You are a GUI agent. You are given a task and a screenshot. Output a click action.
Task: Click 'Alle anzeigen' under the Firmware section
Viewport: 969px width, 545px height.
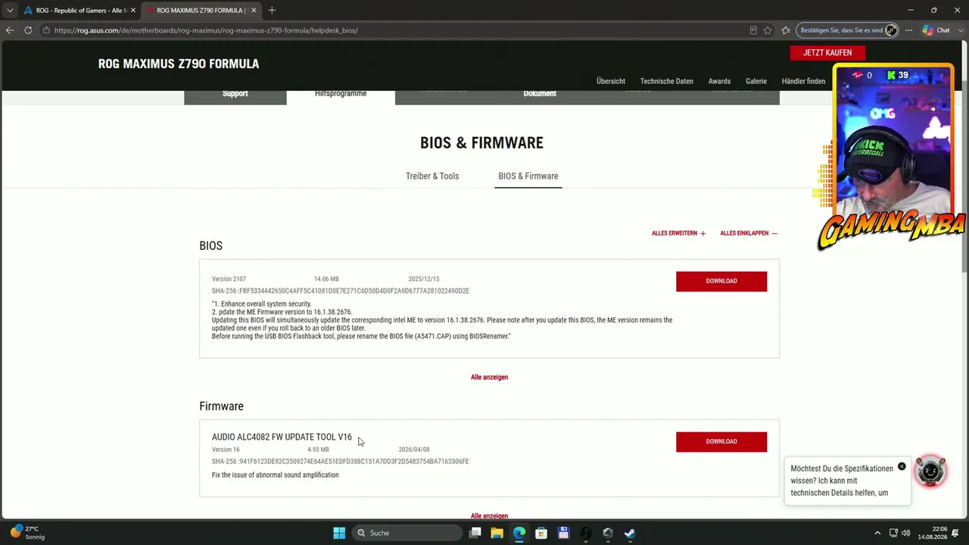[489, 515]
